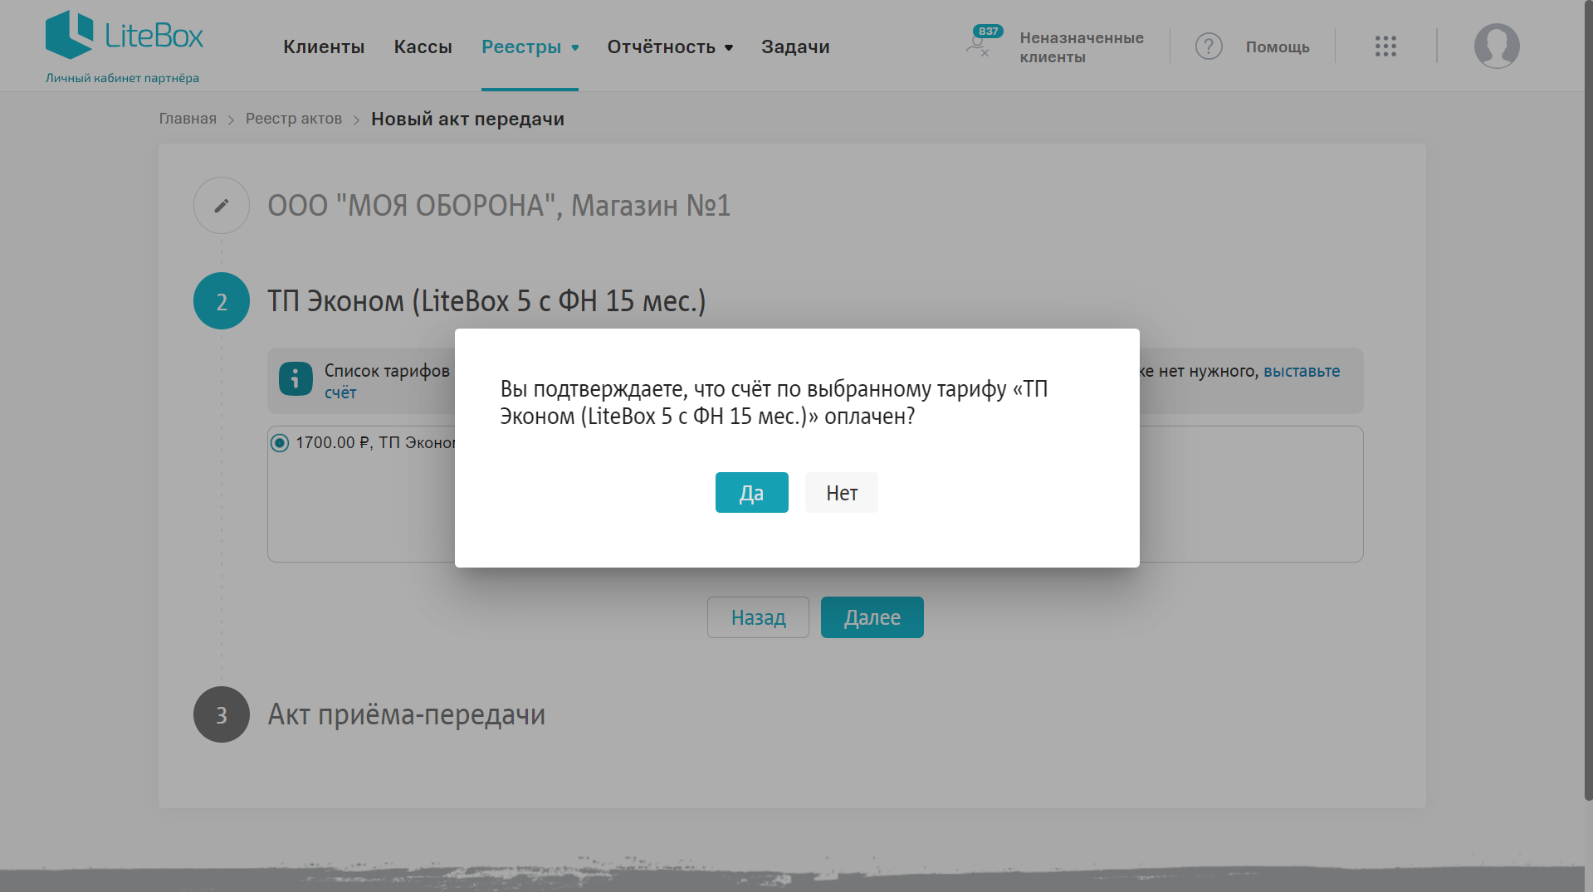Click the Новый акт передачи breadcrumb text
Screen dimensions: 1593x892
[x=467, y=119]
